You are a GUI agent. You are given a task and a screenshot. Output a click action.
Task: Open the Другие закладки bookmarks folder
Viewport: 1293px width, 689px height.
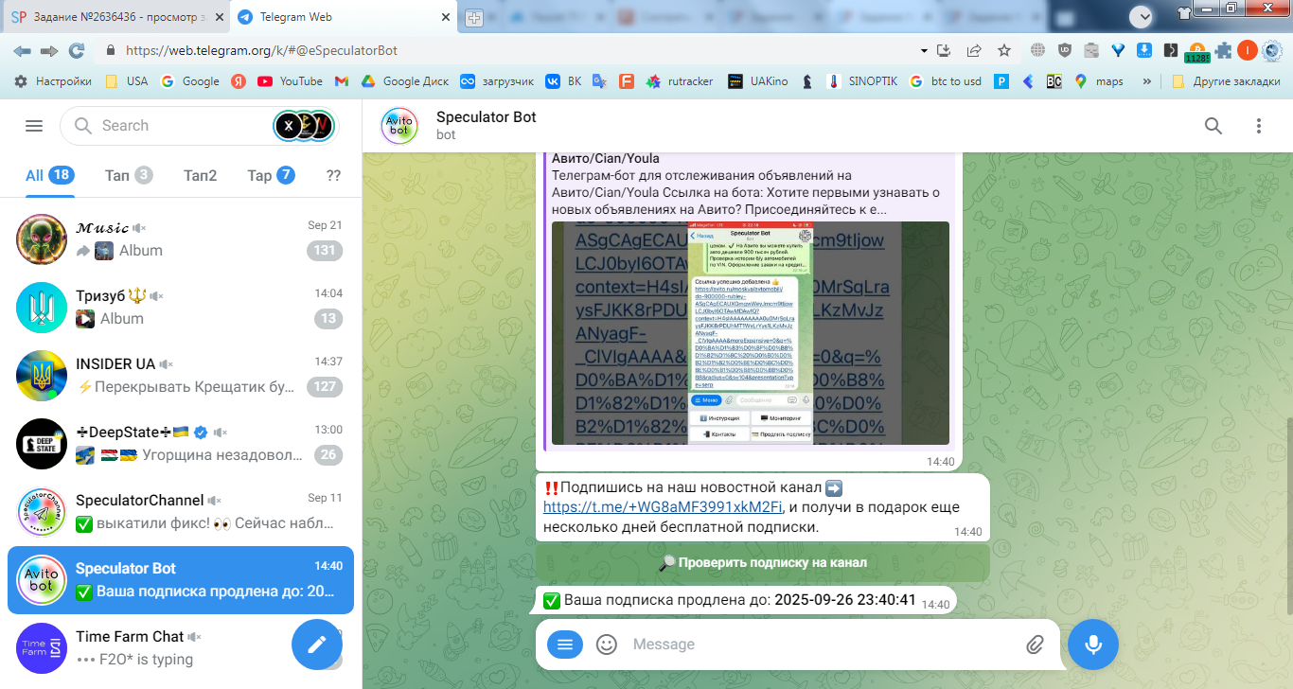(x=1226, y=81)
